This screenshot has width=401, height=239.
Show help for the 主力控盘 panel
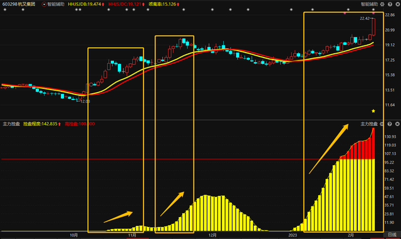(390, 124)
